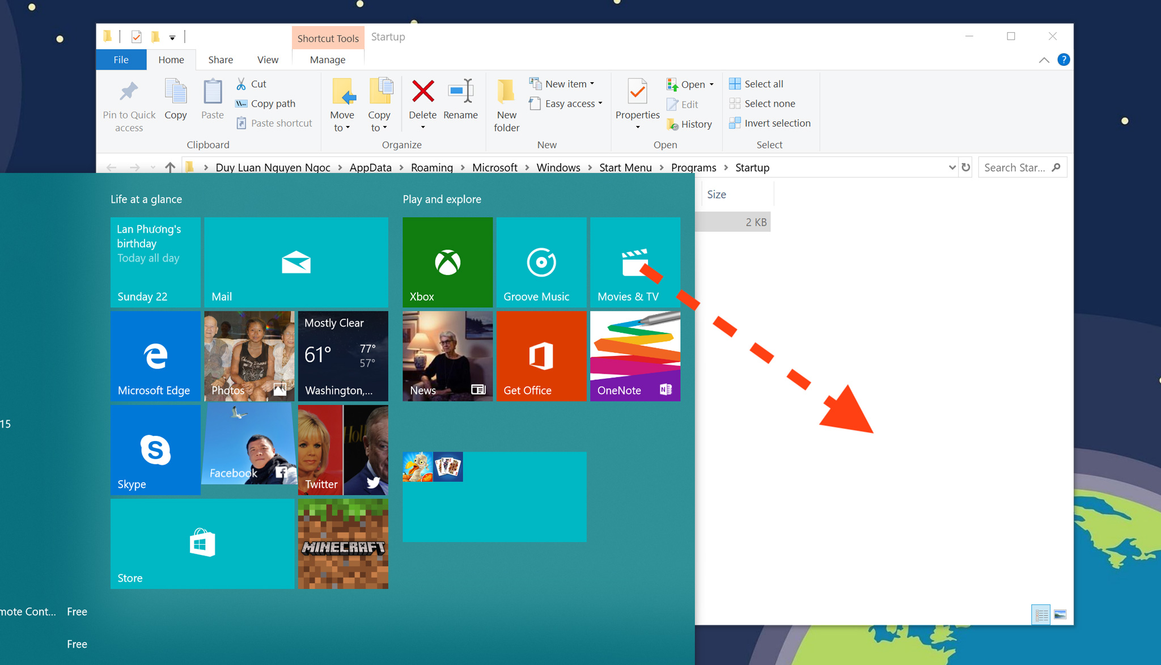Click the quick access New folder icon
1161x665 pixels.
tap(155, 37)
